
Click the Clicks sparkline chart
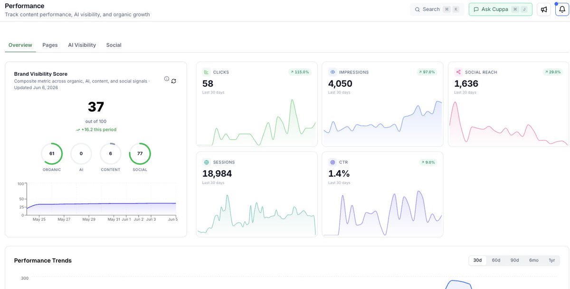(256, 122)
